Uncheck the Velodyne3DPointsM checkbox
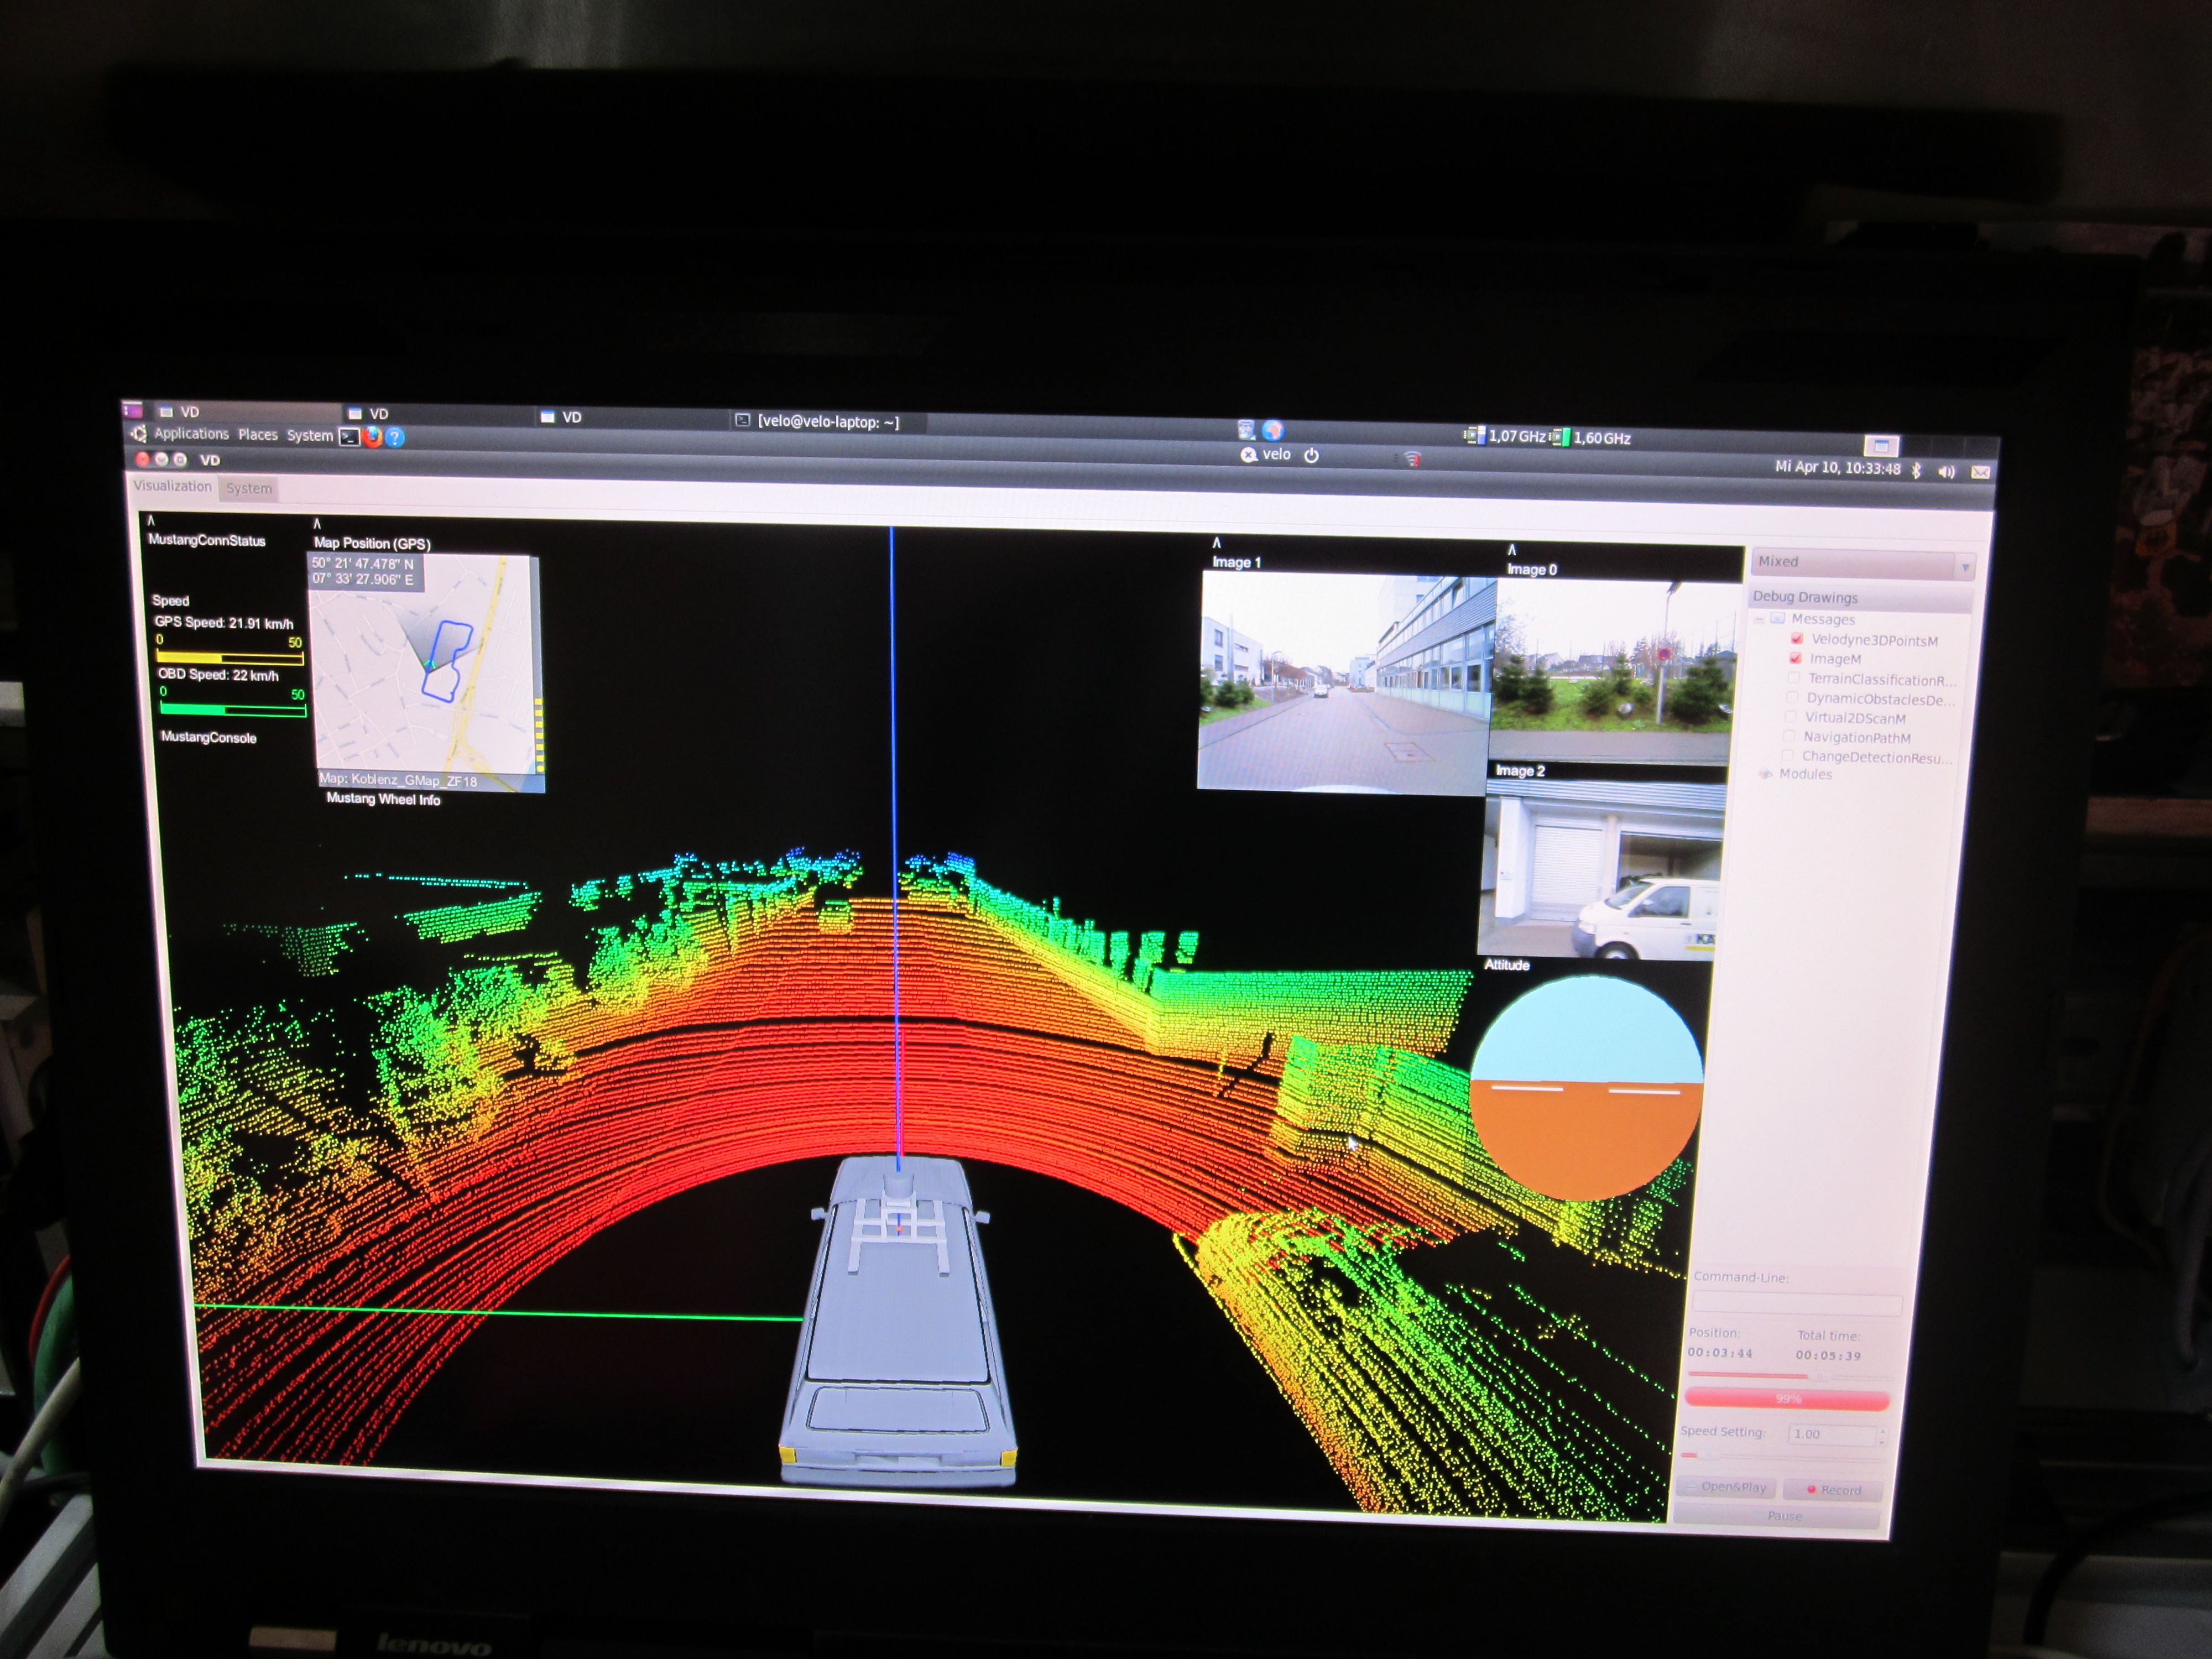This screenshot has height=1659, width=2212. (x=1797, y=639)
